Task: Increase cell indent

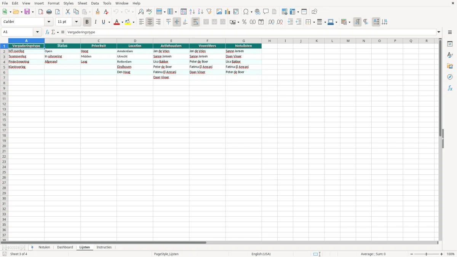Action: (290, 22)
